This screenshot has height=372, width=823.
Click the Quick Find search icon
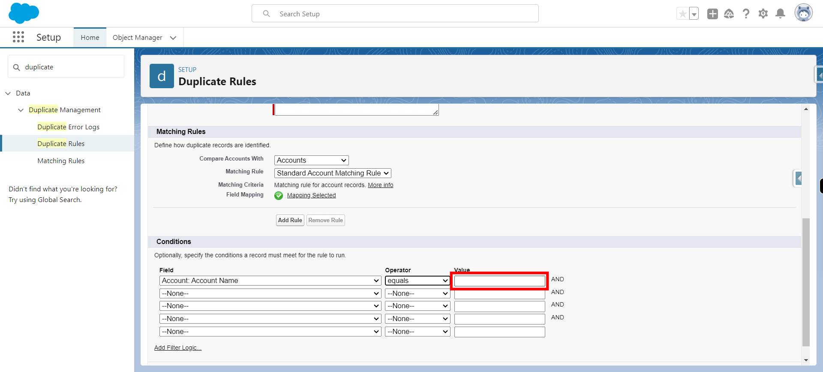[x=17, y=67]
